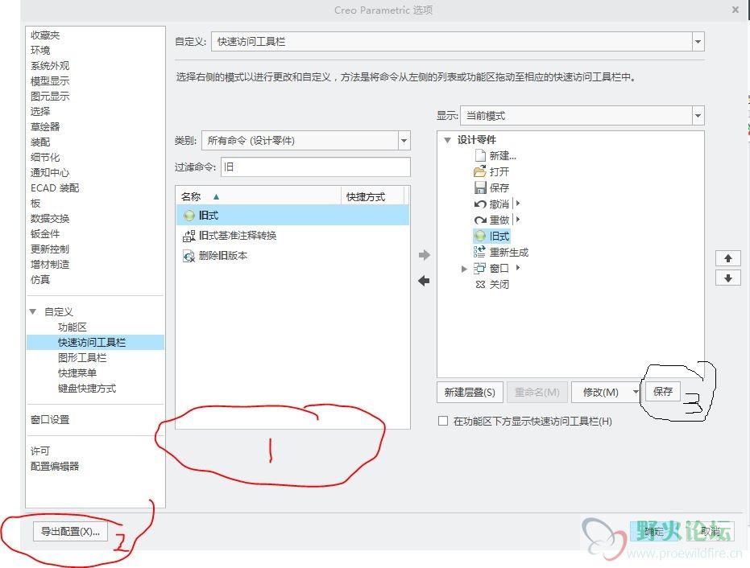Click the 窗口 window icon in the tree

tap(479, 269)
